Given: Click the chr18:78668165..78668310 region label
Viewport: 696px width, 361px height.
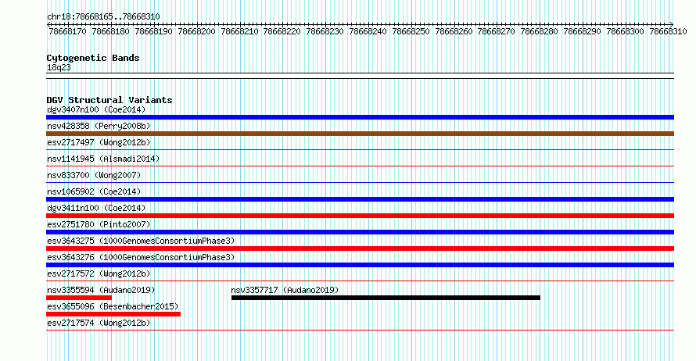Looking at the screenshot, I should 103,17.
